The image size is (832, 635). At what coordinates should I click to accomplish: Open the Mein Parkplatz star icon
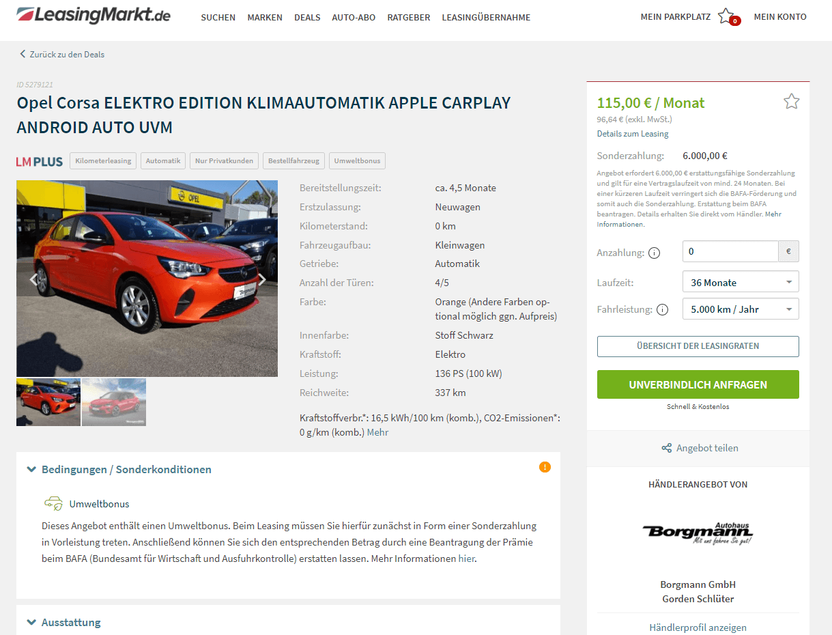[x=726, y=16]
